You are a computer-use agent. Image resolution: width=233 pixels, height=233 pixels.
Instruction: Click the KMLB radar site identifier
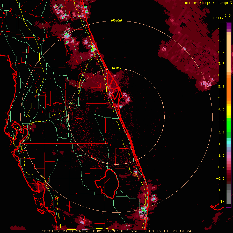tap(149, 231)
